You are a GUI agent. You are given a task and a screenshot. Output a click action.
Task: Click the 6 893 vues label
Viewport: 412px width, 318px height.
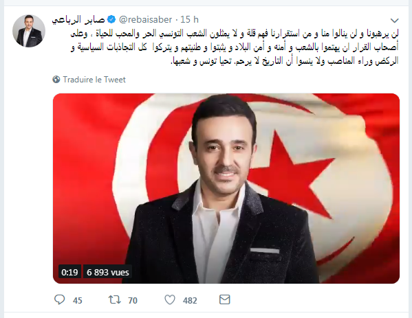point(108,273)
